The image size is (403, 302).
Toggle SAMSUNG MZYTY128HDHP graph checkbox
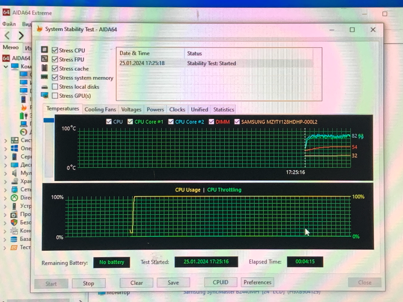pyautogui.click(x=237, y=121)
